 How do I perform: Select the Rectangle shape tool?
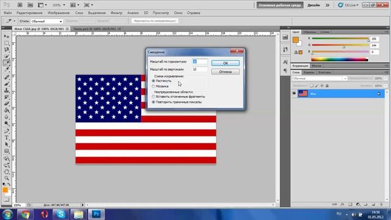(x=7, y=151)
